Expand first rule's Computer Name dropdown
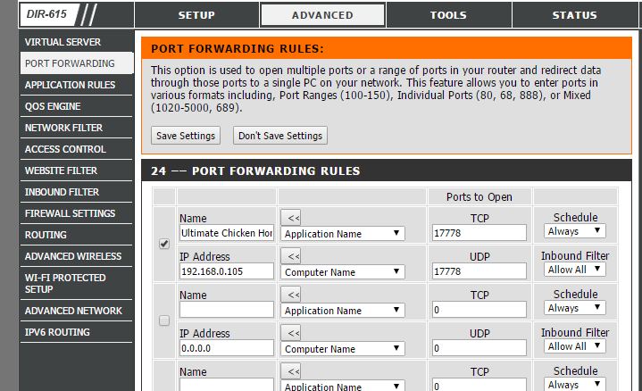Image resolution: width=642 pixels, height=391 pixels. click(x=343, y=272)
